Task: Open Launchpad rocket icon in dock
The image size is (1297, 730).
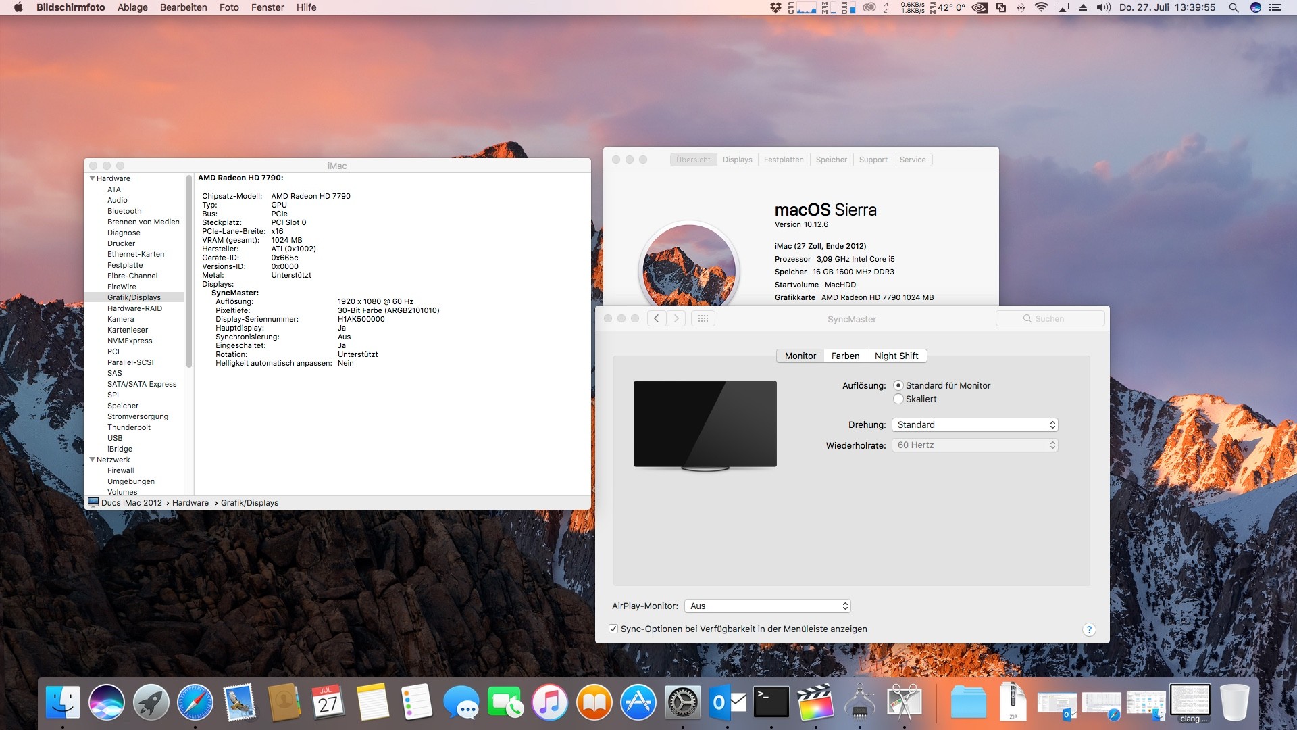Action: tap(151, 702)
